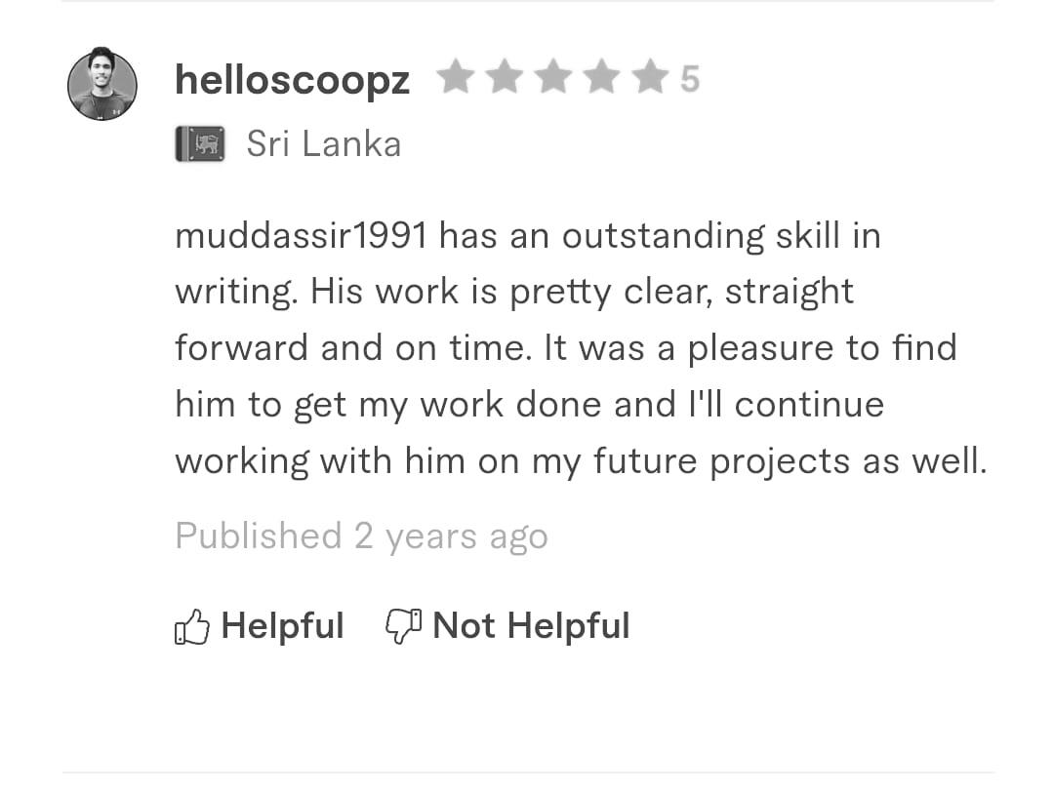Click the thumbs down icon
The image size is (1053, 793).
tap(403, 626)
